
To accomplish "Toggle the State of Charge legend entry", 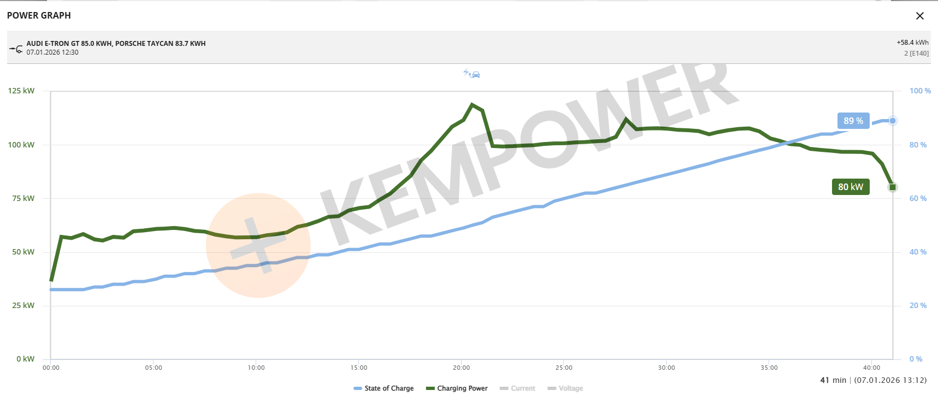I will coord(384,388).
